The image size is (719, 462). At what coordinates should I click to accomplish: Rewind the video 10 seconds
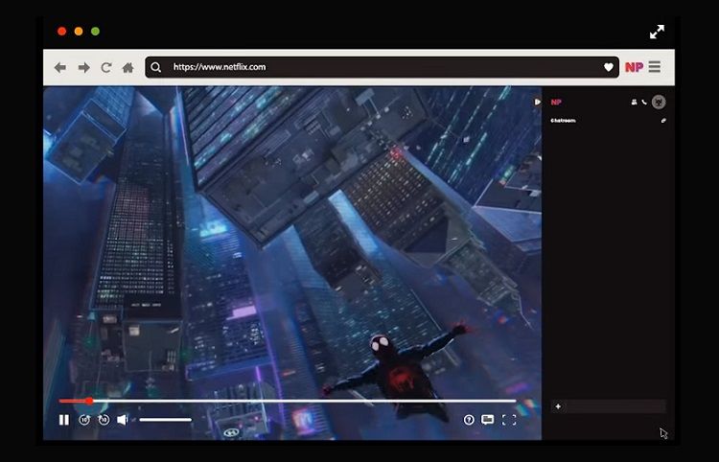click(84, 420)
